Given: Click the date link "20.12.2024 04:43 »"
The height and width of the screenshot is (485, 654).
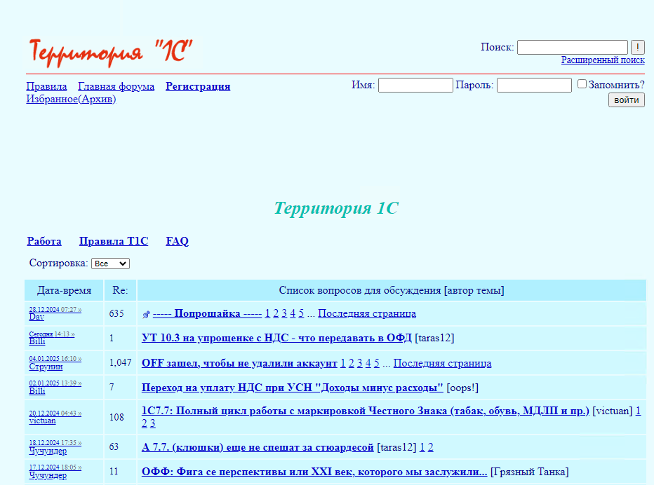Looking at the screenshot, I should point(55,414).
